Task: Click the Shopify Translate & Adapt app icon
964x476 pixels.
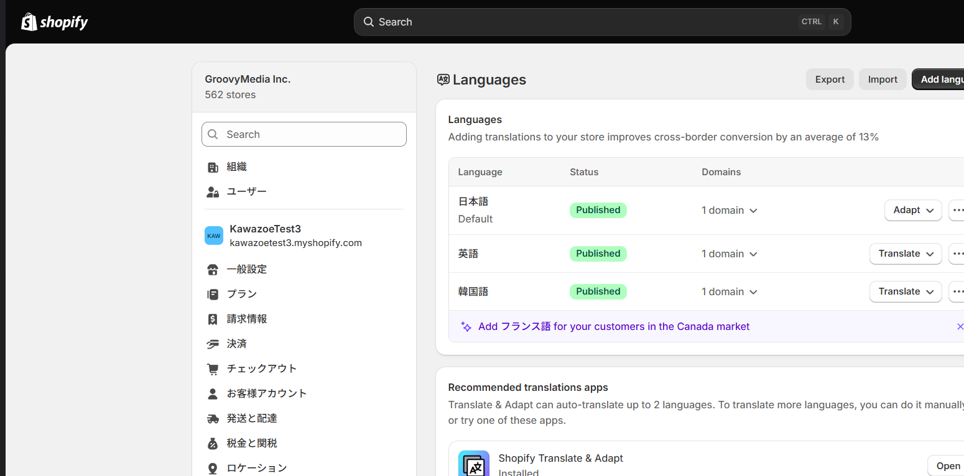Action: (474, 464)
